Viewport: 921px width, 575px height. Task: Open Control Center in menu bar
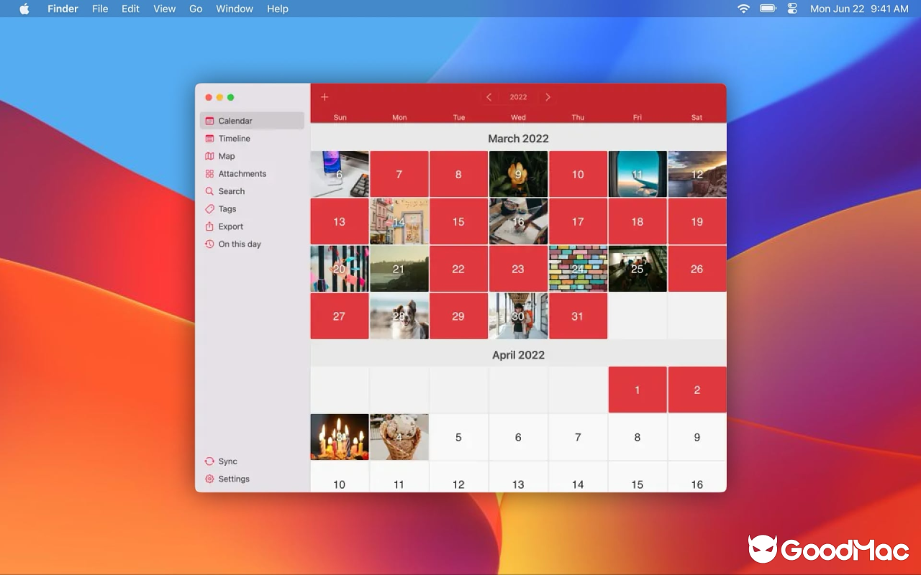pos(792,9)
